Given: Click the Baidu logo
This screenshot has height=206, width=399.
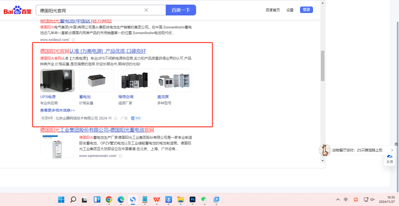Looking at the screenshot, I should tap(17, 10).
